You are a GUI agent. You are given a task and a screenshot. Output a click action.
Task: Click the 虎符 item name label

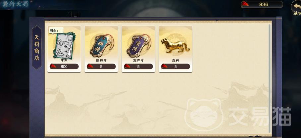[175, 60]
